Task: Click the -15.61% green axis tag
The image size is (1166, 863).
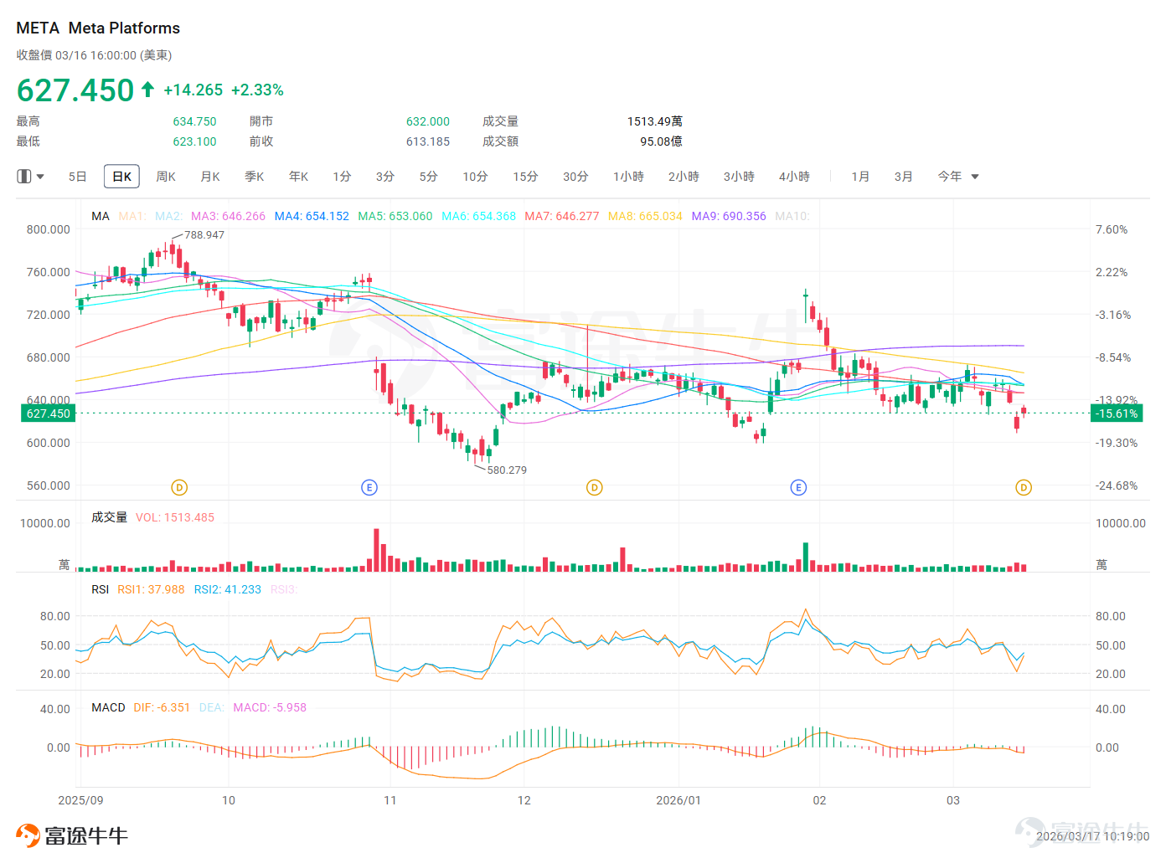Action: [1117, 414]
